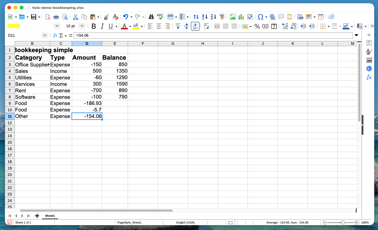Undo the last action
Viewport: 378px width, 230px height.
pos(126,17)
